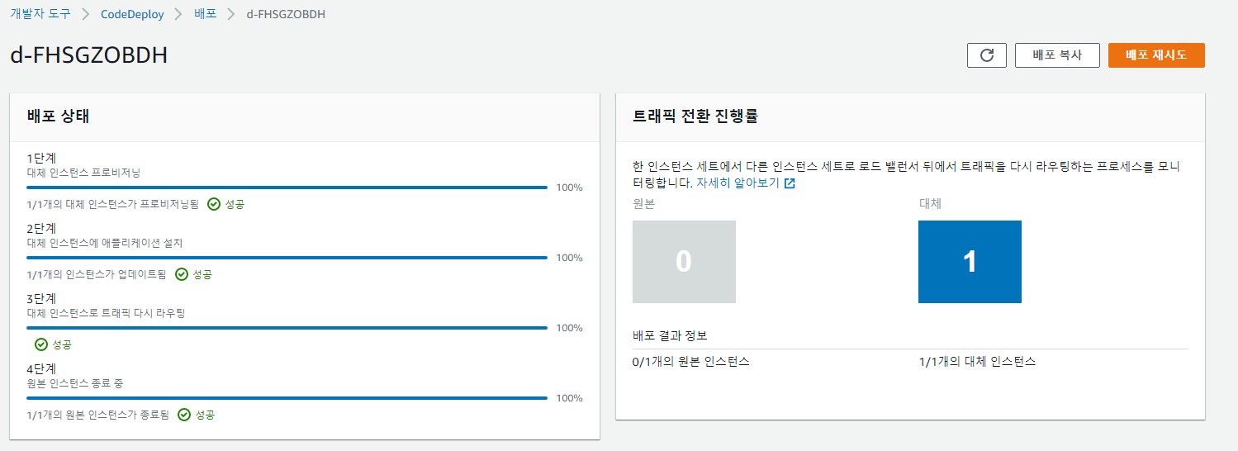Image resolution: width=1238 pixels, height=451 pixels.
Task: Go to the CodeDeploy breadcrumb link
Action: point(132,14)
